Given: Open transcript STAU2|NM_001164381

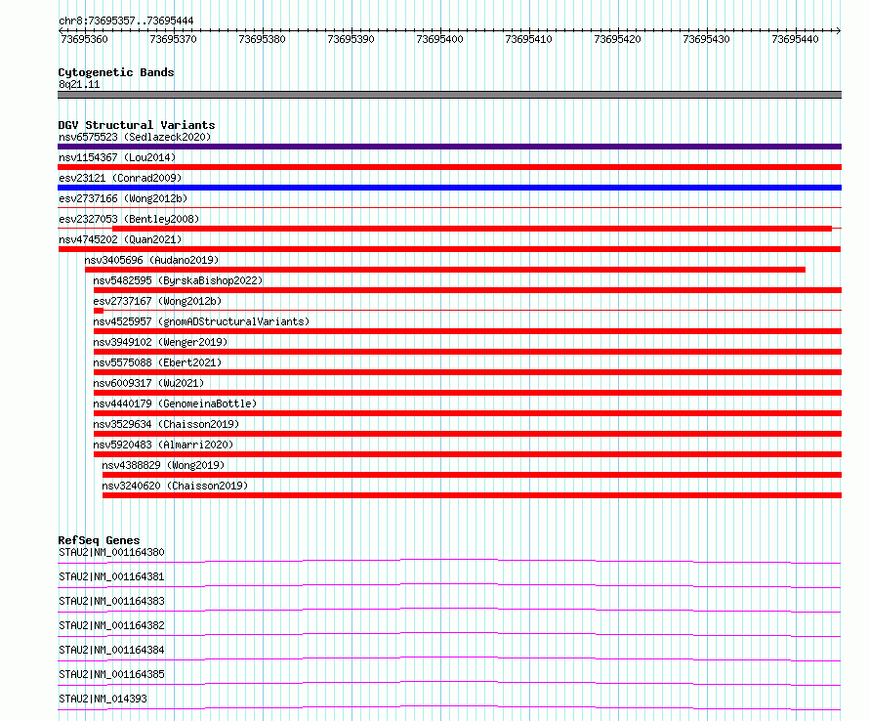Looking at the screenshot, I should [111, 576].
